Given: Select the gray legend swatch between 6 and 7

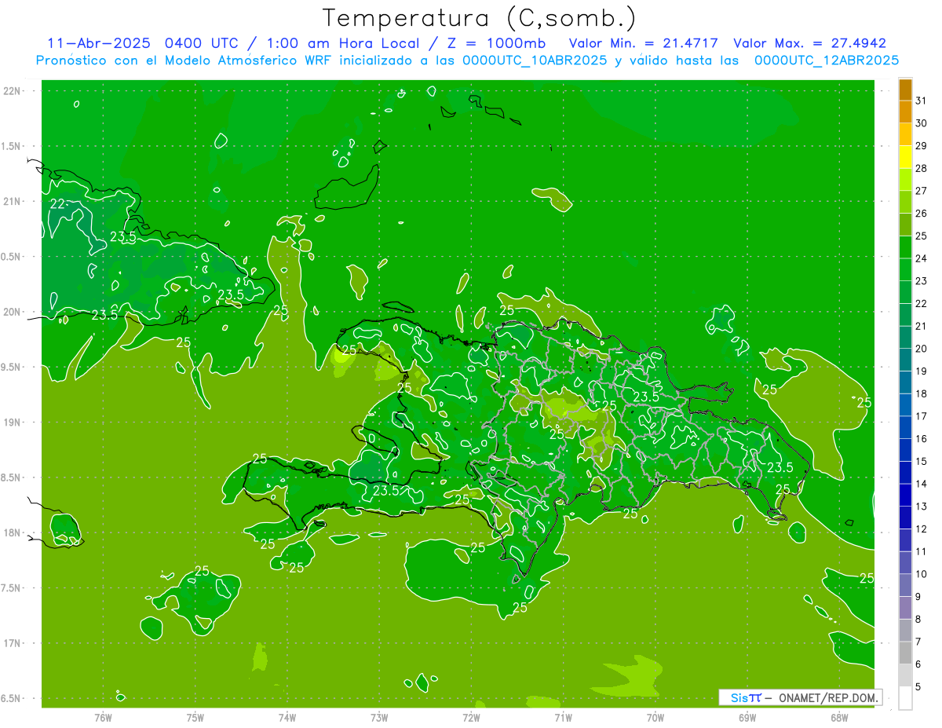Looking at the screenshot, I should tap(905, 653).
